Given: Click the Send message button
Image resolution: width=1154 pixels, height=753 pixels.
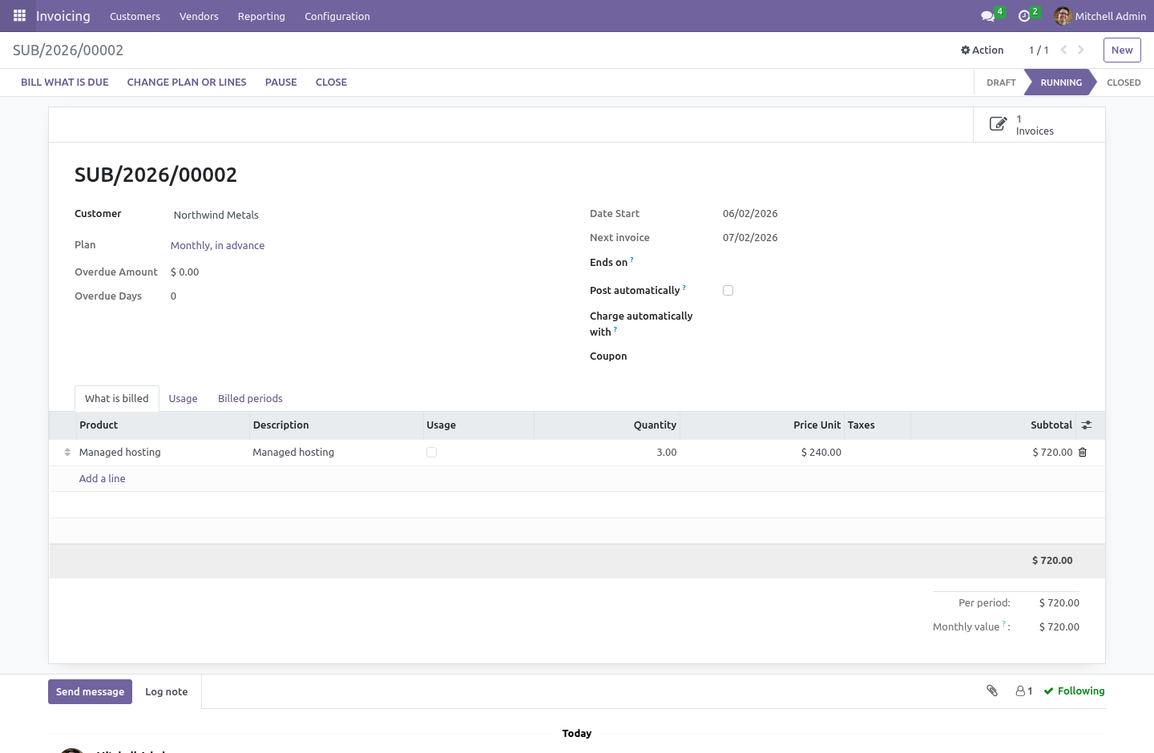Looking at the screenshot, I should pyautogui.click(x=90, y=692).
